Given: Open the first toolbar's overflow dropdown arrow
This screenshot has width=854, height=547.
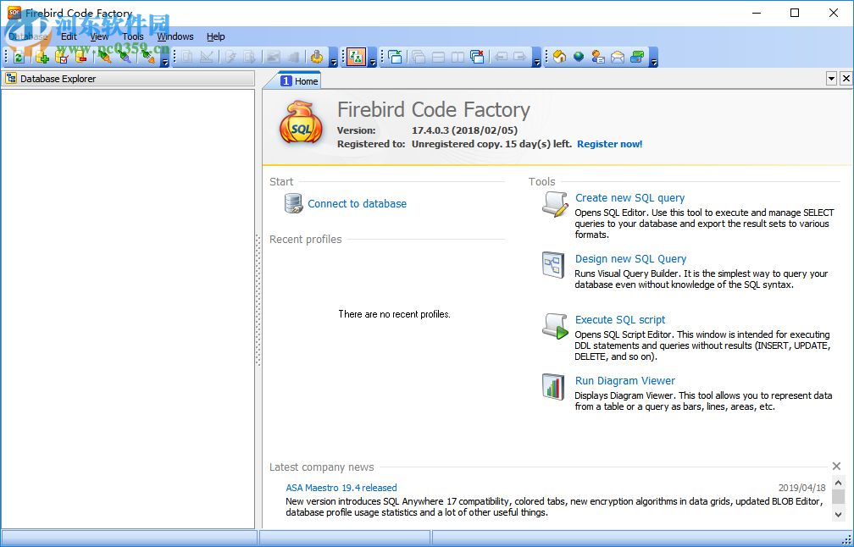Looking at the screenshot, I should pos(165,60).
